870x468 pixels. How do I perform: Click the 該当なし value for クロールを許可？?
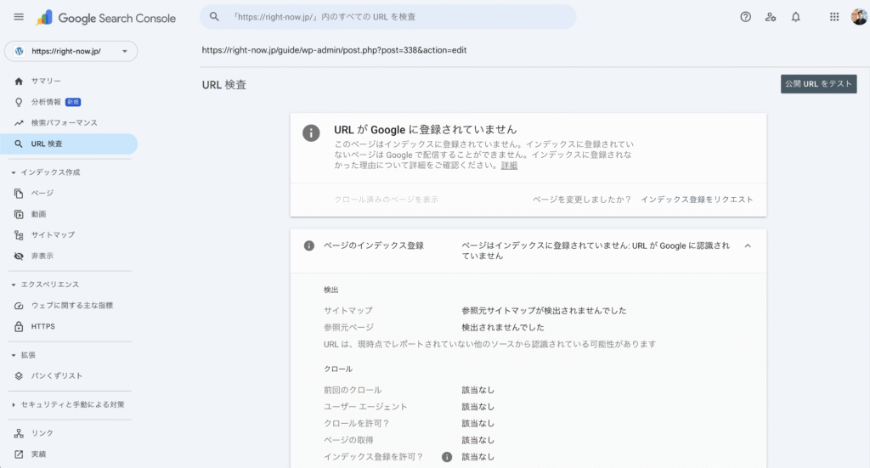click(477, 424)
